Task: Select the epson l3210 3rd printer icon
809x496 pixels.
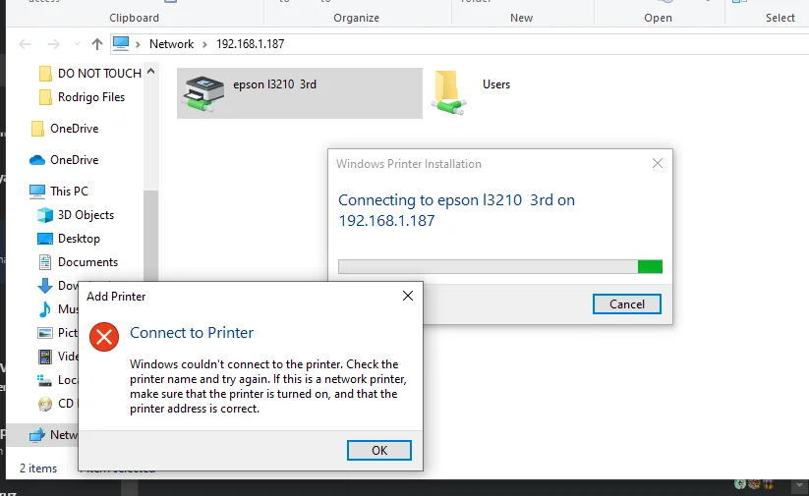Action: point(203,93)
